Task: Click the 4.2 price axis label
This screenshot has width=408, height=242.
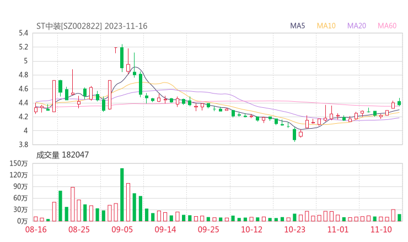Action: [23, 117]
